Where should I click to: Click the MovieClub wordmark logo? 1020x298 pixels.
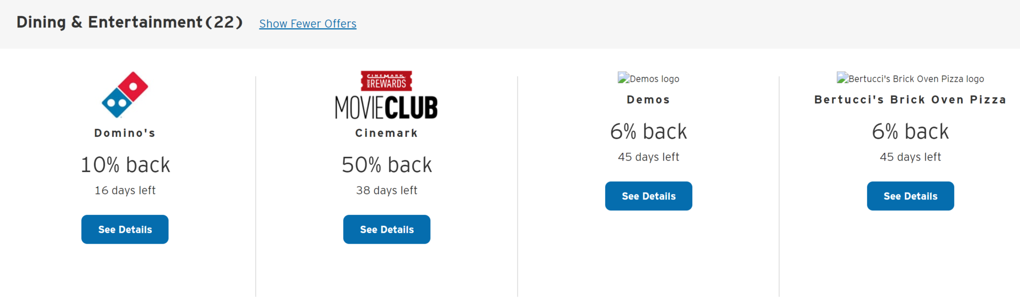pos(386,107)
